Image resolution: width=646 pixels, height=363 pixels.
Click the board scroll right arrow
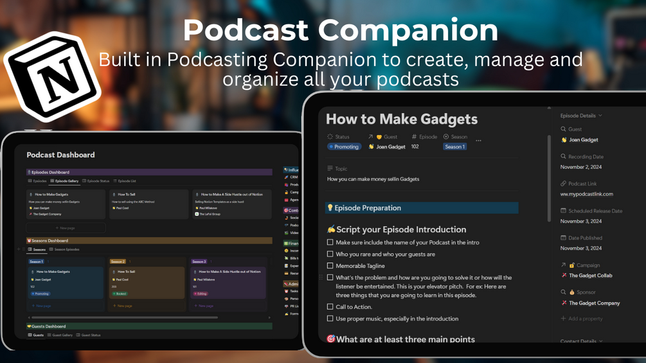269,317
